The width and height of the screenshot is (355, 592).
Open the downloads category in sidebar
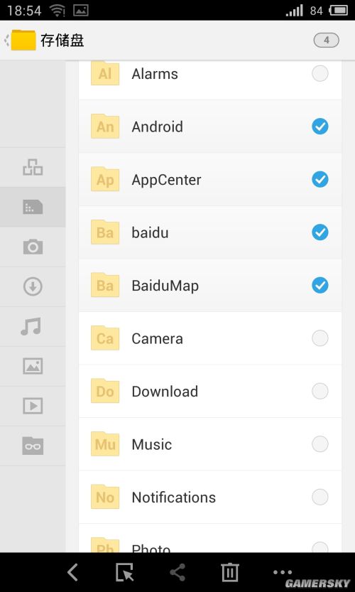coord(33,286)
